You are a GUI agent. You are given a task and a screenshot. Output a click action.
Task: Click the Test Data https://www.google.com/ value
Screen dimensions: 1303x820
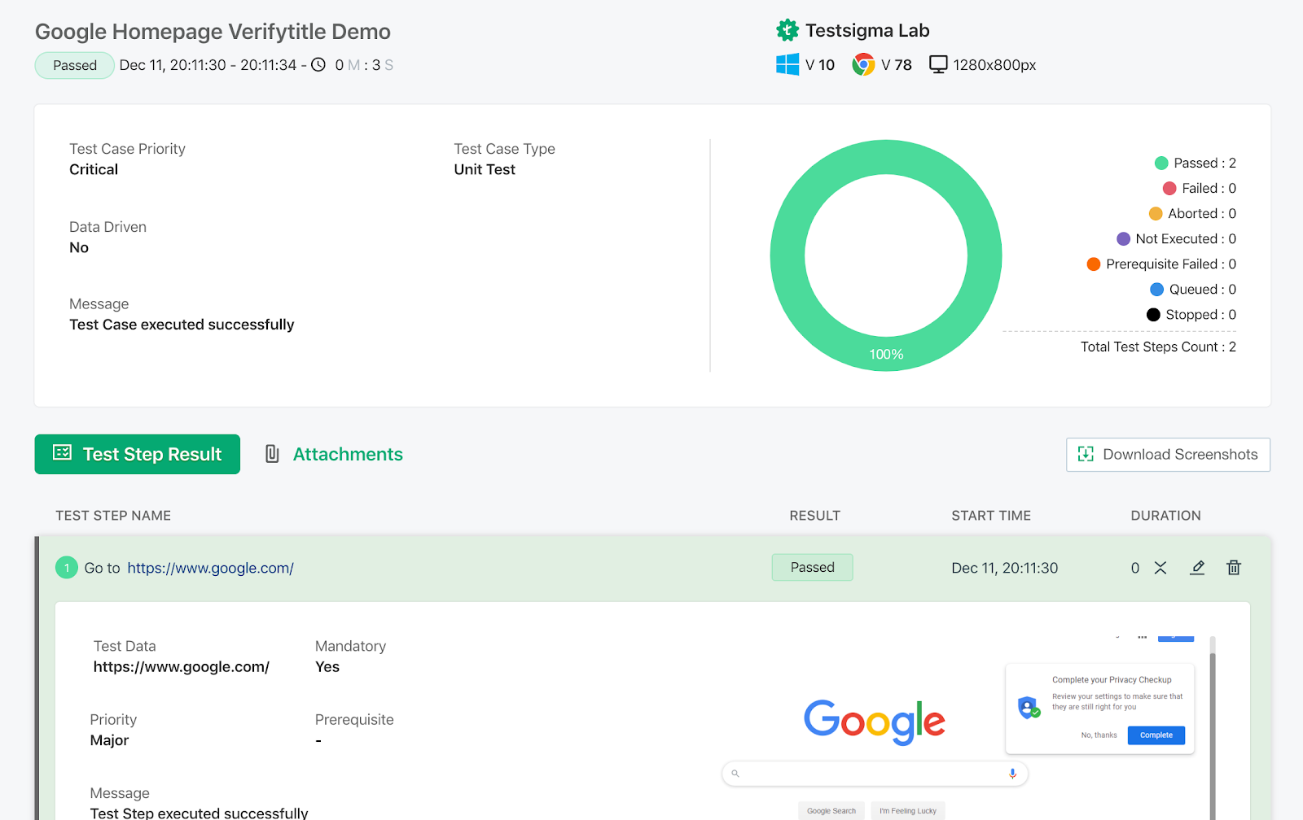pyautogui.click(x=181, y=667)
